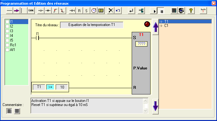The width and height of the screenshot is (217, 121).
Task: Click the enter/return arrow icon
Action: (x=131, y=11)
